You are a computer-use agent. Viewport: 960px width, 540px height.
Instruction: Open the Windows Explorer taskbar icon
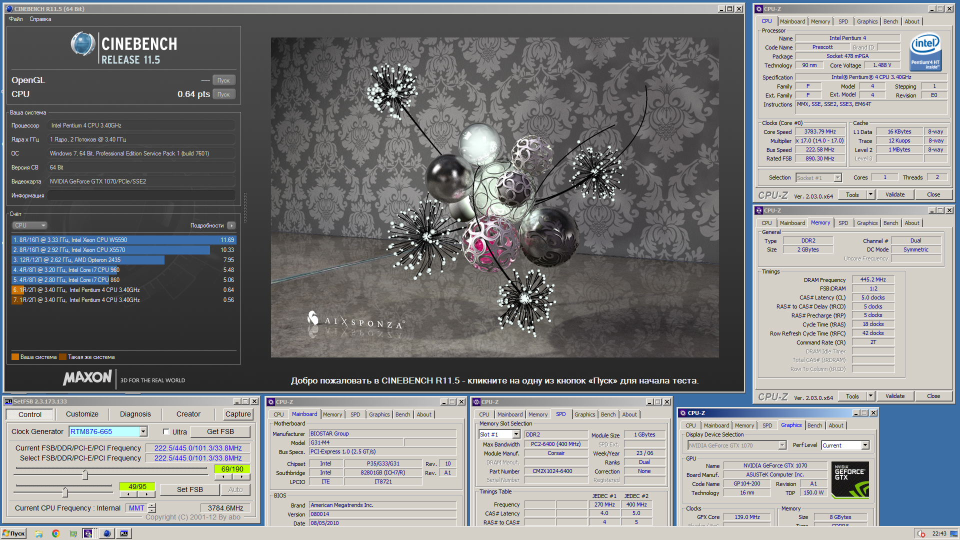pos(39,533)
